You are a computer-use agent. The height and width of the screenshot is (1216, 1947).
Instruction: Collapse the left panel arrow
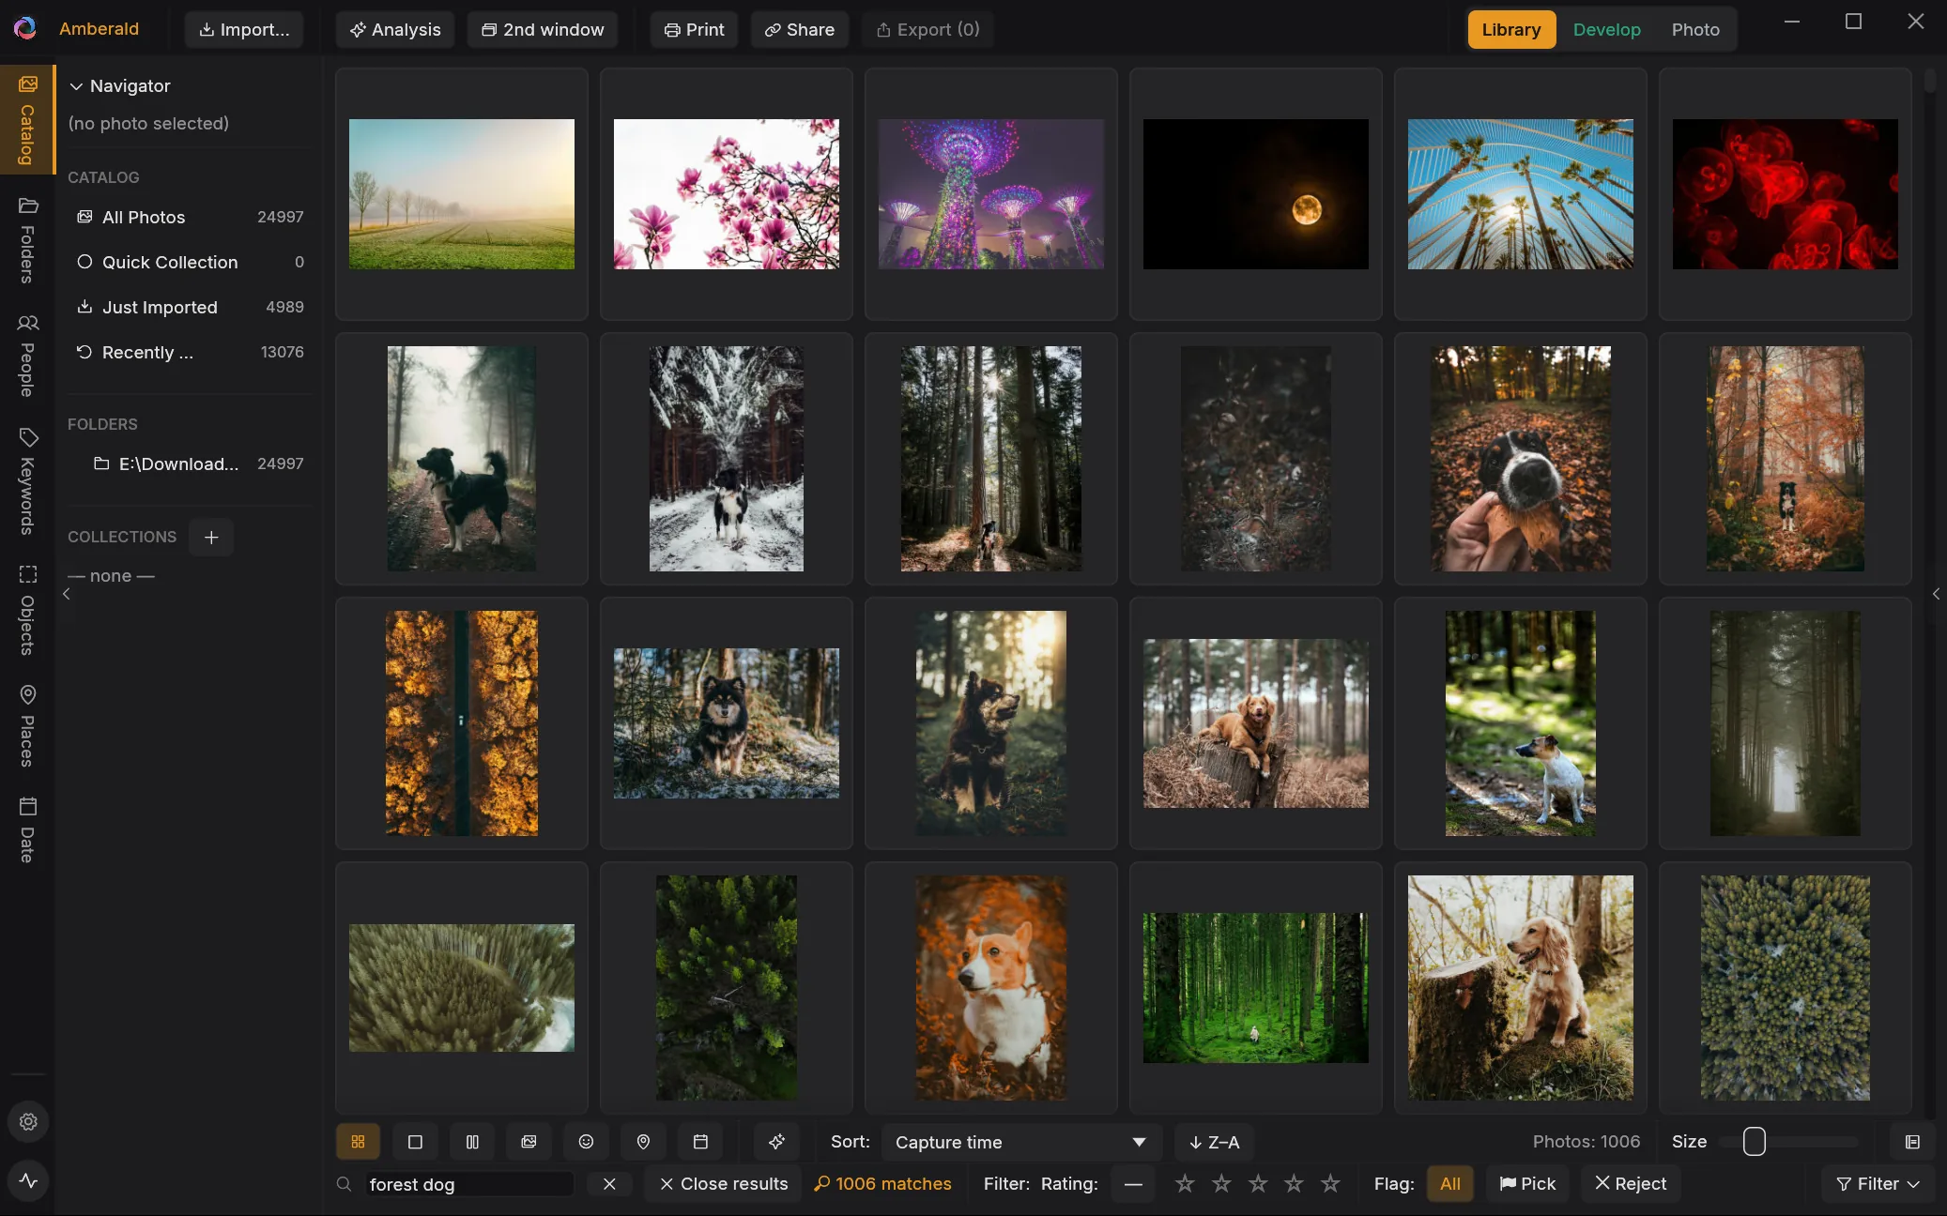(x=66, y=594)
